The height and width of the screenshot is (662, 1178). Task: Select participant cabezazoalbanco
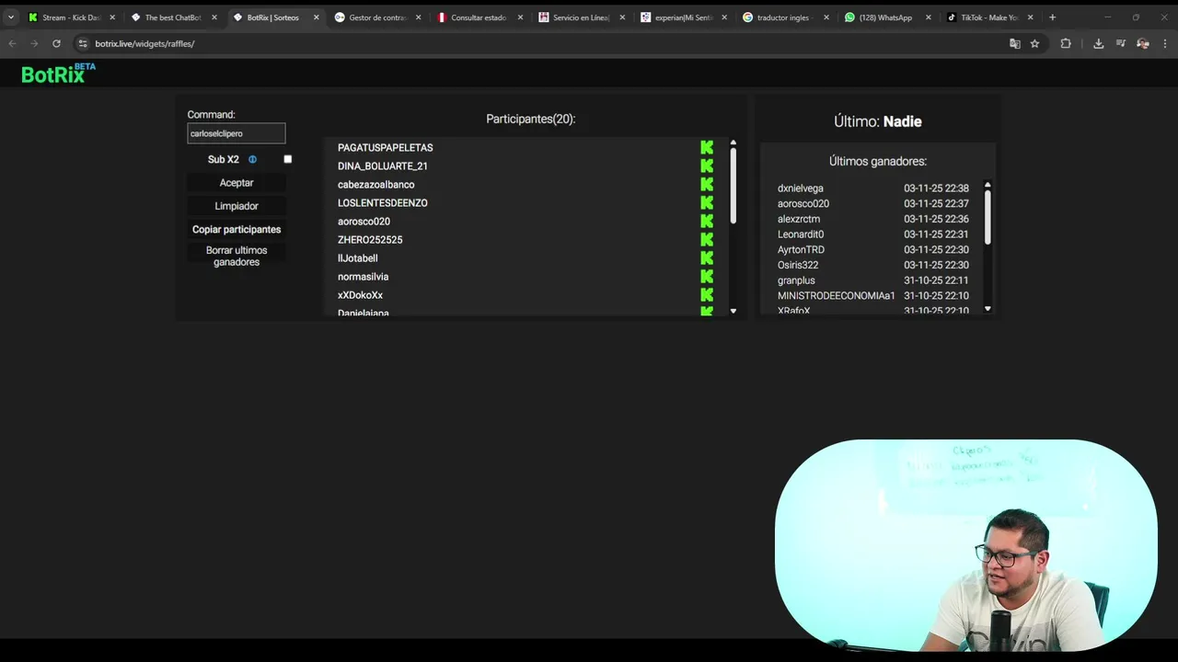tap(375, 185)
